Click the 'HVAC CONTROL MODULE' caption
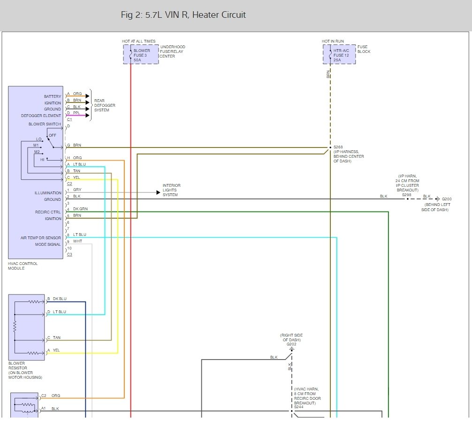 pos(23,266)
